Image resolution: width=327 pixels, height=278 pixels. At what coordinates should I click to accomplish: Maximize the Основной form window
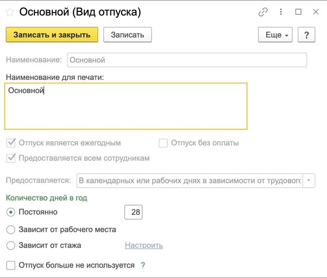298,11
